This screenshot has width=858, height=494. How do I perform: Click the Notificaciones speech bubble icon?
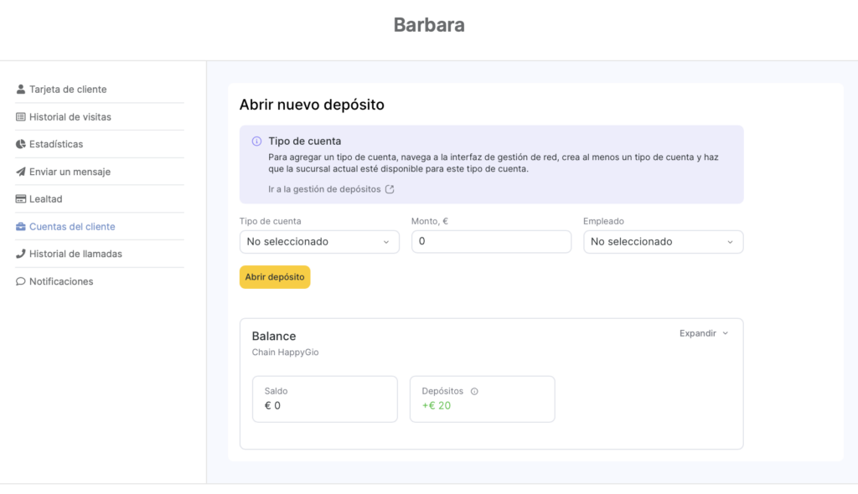(21, 281)
